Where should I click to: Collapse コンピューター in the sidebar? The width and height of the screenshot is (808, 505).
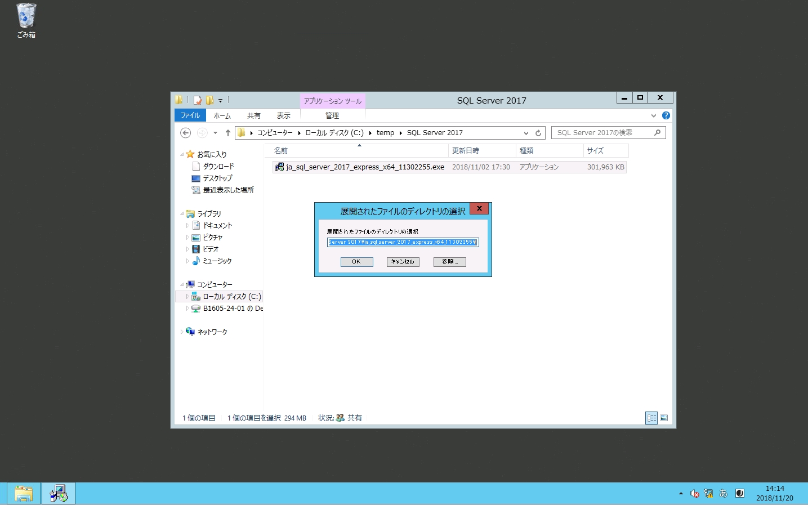[182, 284]
